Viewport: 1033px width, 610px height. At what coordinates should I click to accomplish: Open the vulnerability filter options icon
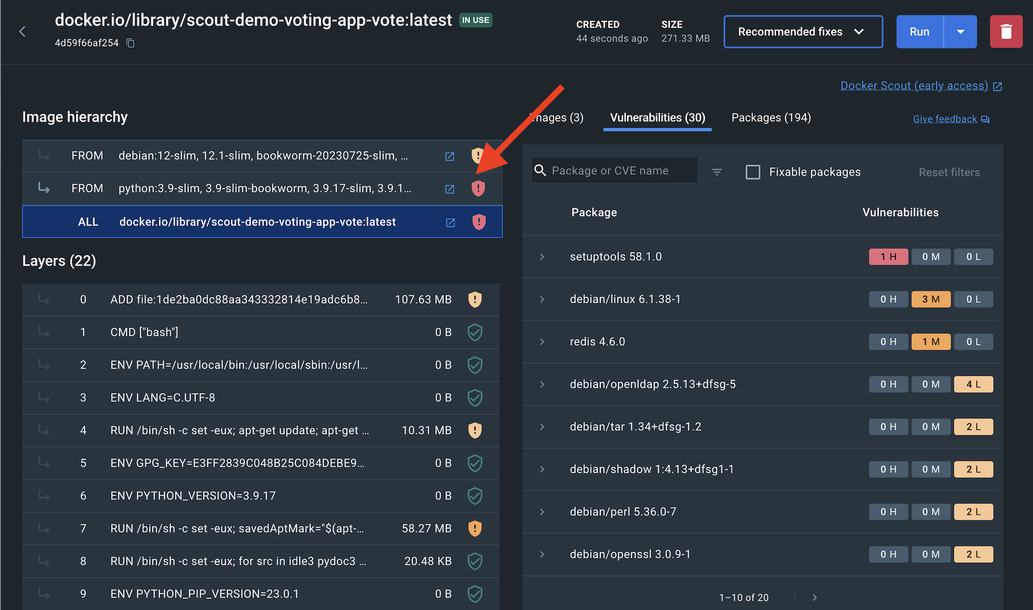717,172
